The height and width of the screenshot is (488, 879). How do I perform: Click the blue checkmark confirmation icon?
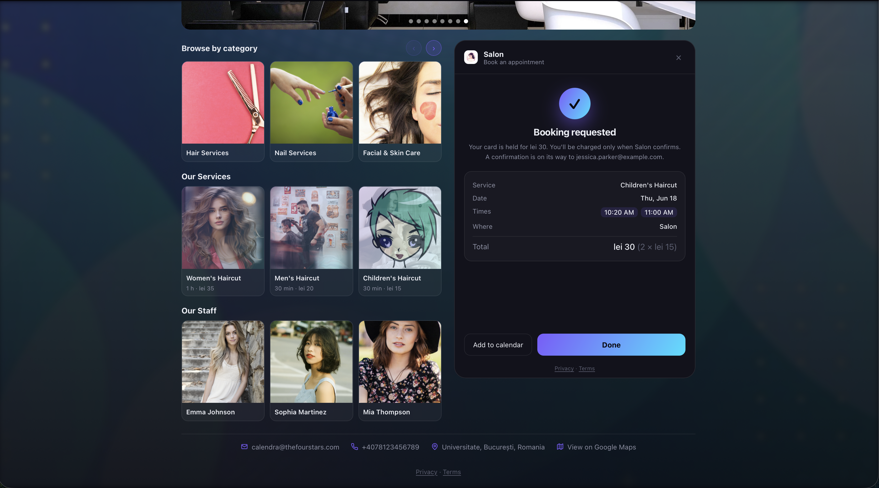[575, 104]
